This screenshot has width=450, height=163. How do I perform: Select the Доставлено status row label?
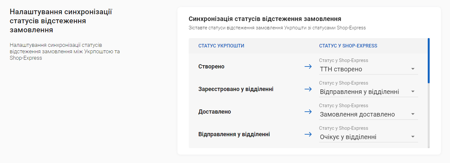215,112
